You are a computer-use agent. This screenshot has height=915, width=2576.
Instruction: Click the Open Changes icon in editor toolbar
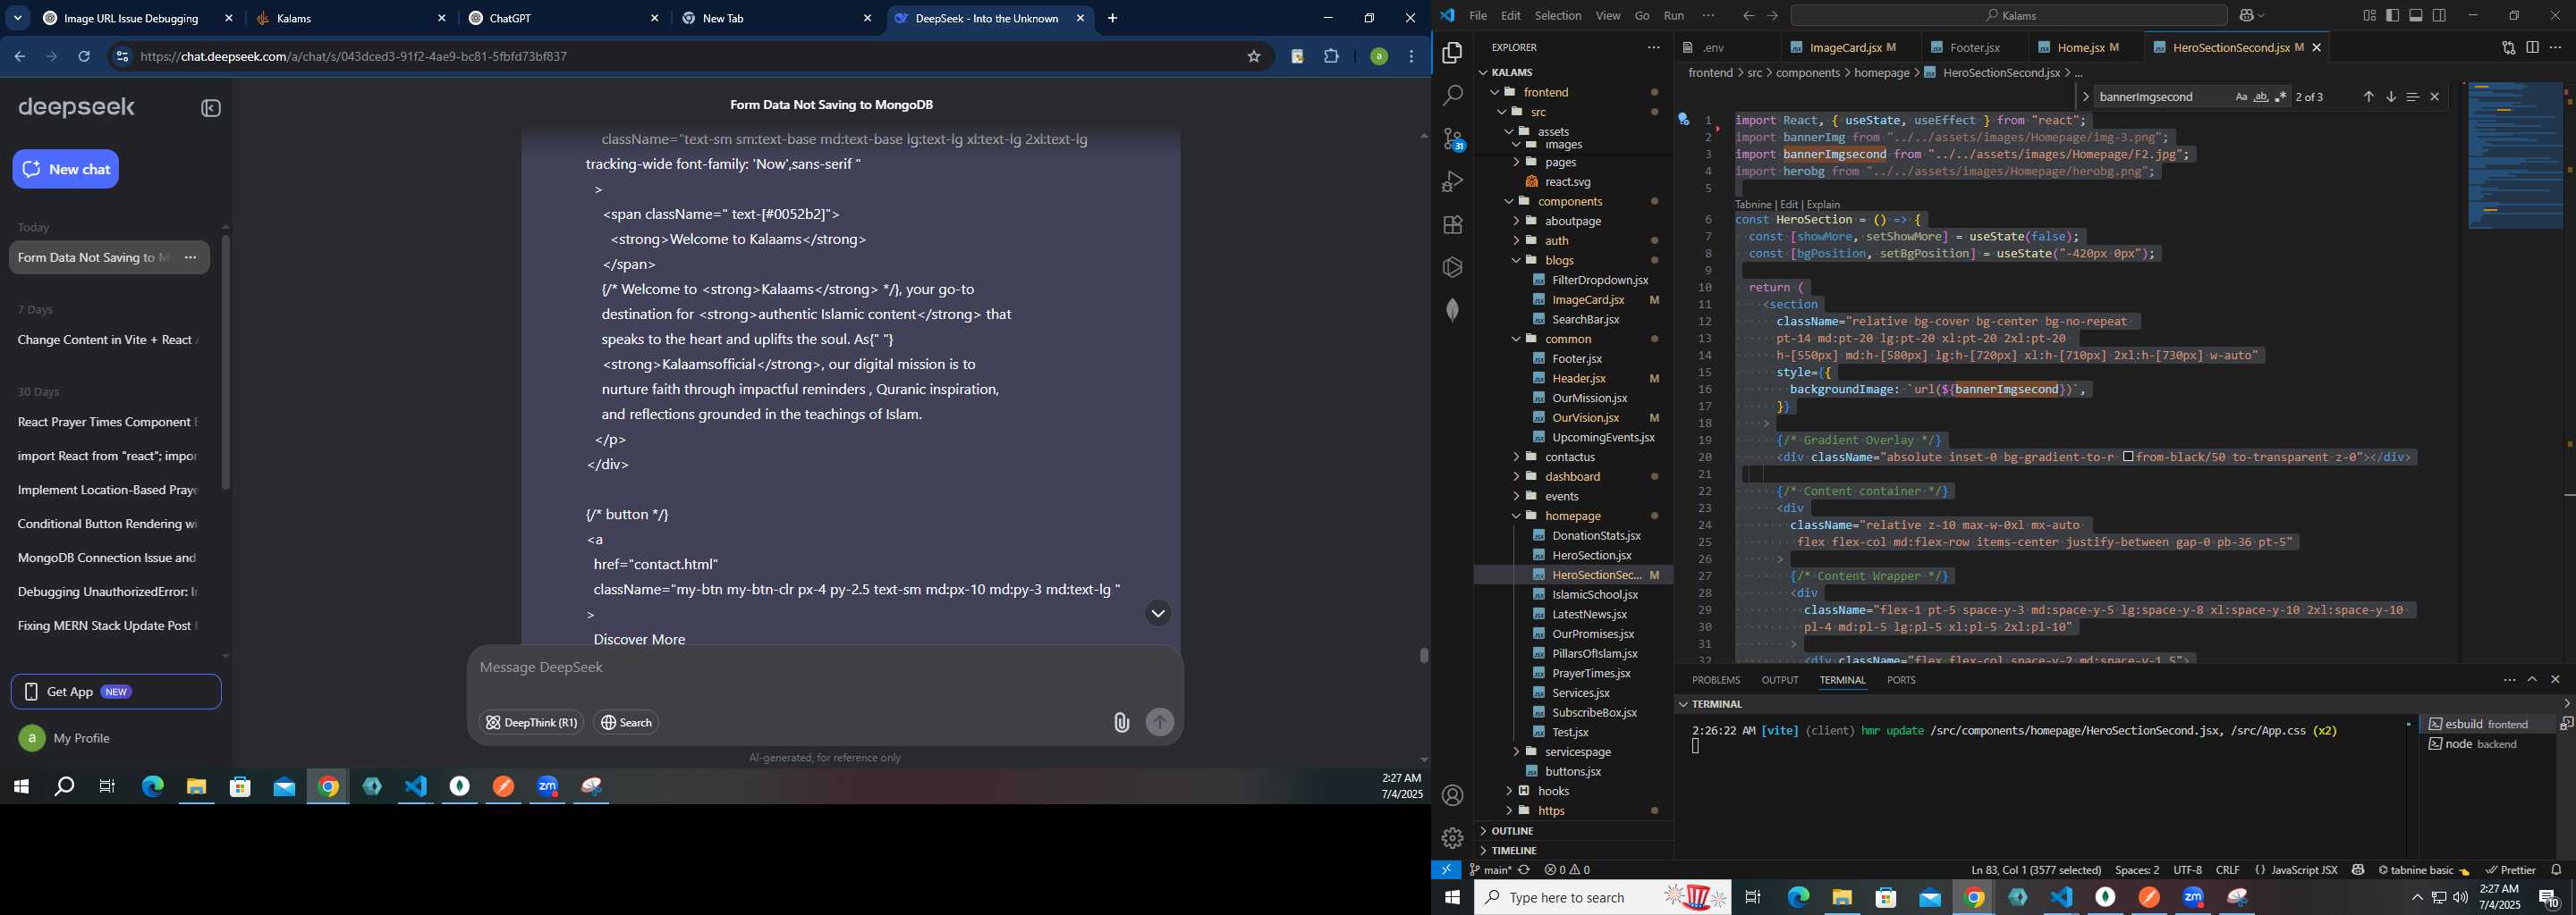point(2508,47)
